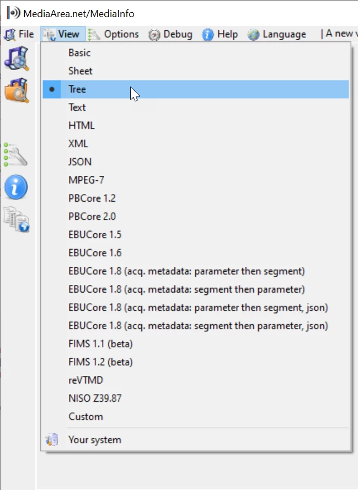Select the Sheet view

196,71
